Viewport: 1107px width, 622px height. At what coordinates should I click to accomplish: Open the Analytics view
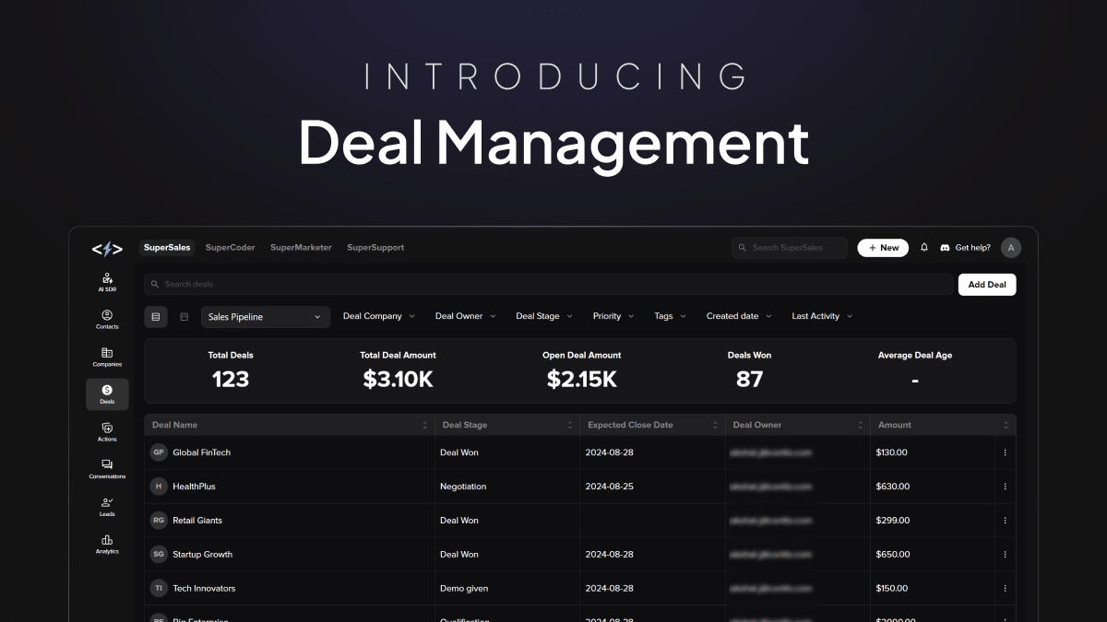(x=107, y=546)
